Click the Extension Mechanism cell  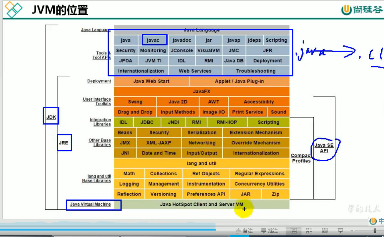click(256, 133)
